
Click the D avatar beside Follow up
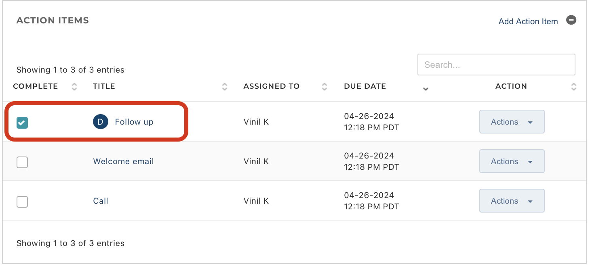101,122
